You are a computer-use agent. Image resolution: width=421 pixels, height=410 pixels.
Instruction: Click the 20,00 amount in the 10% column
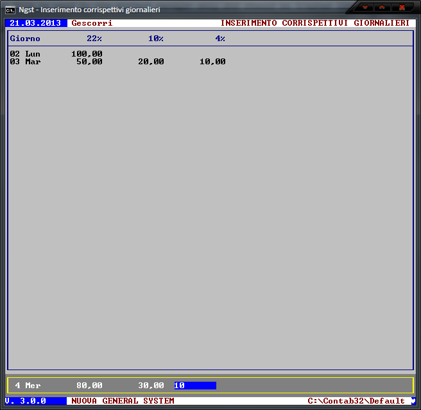tap(151, 62)
